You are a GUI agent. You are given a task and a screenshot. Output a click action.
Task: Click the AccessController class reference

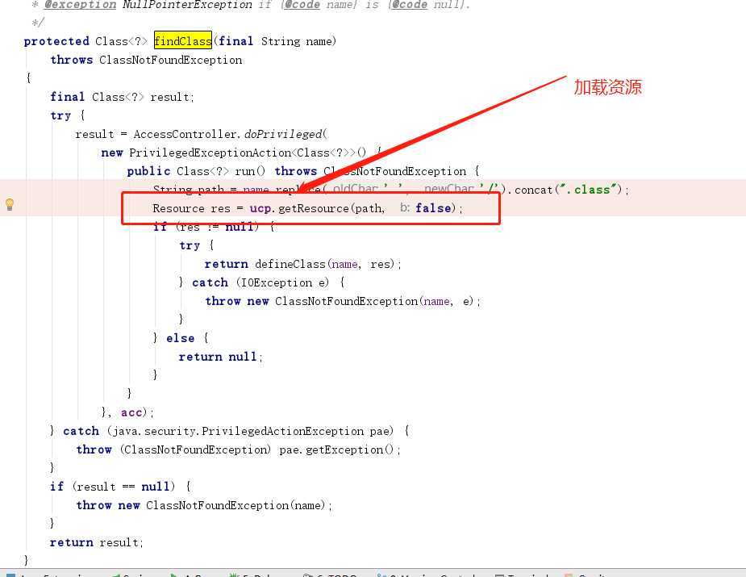(x=185, y=134)
